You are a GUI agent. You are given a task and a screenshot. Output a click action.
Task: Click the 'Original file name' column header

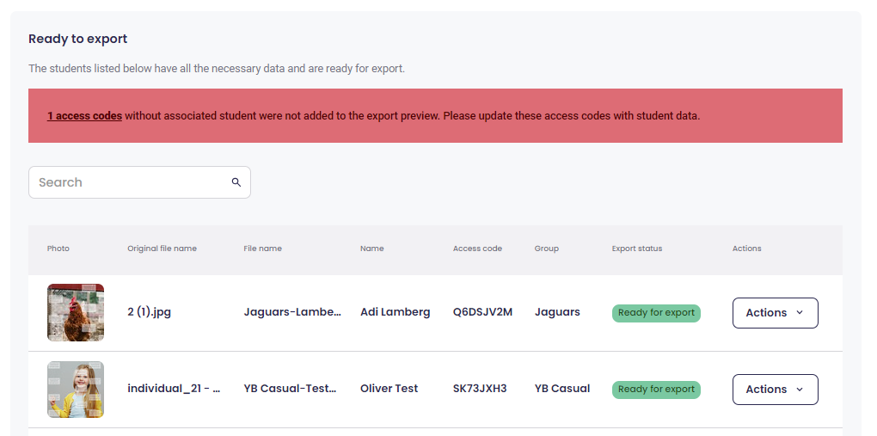163,249
